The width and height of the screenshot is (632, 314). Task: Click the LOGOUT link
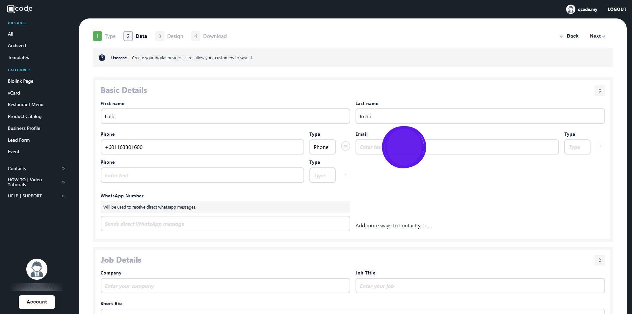coord(617,9)
